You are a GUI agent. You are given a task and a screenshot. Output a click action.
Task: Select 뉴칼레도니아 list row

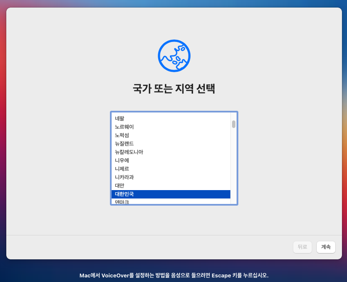[x=171, y=152]
